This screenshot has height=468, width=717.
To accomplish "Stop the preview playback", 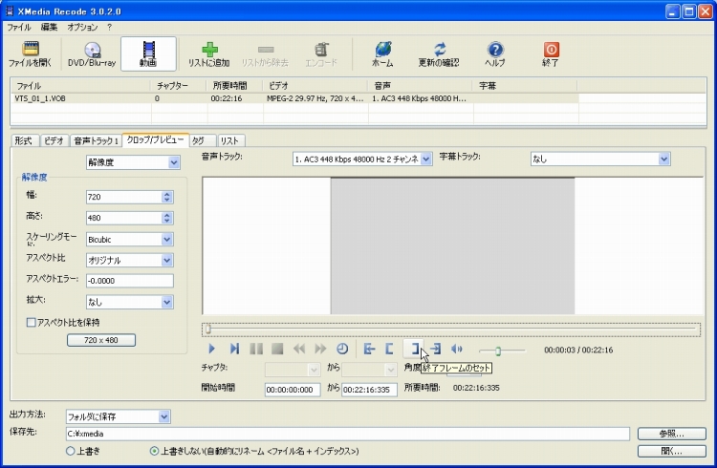I will coord(277,350).
